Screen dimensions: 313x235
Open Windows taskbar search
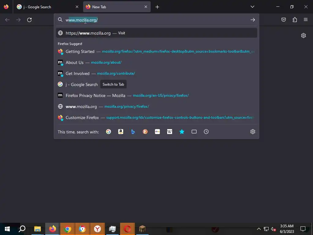pyautogui.click(x=22, y=229)
